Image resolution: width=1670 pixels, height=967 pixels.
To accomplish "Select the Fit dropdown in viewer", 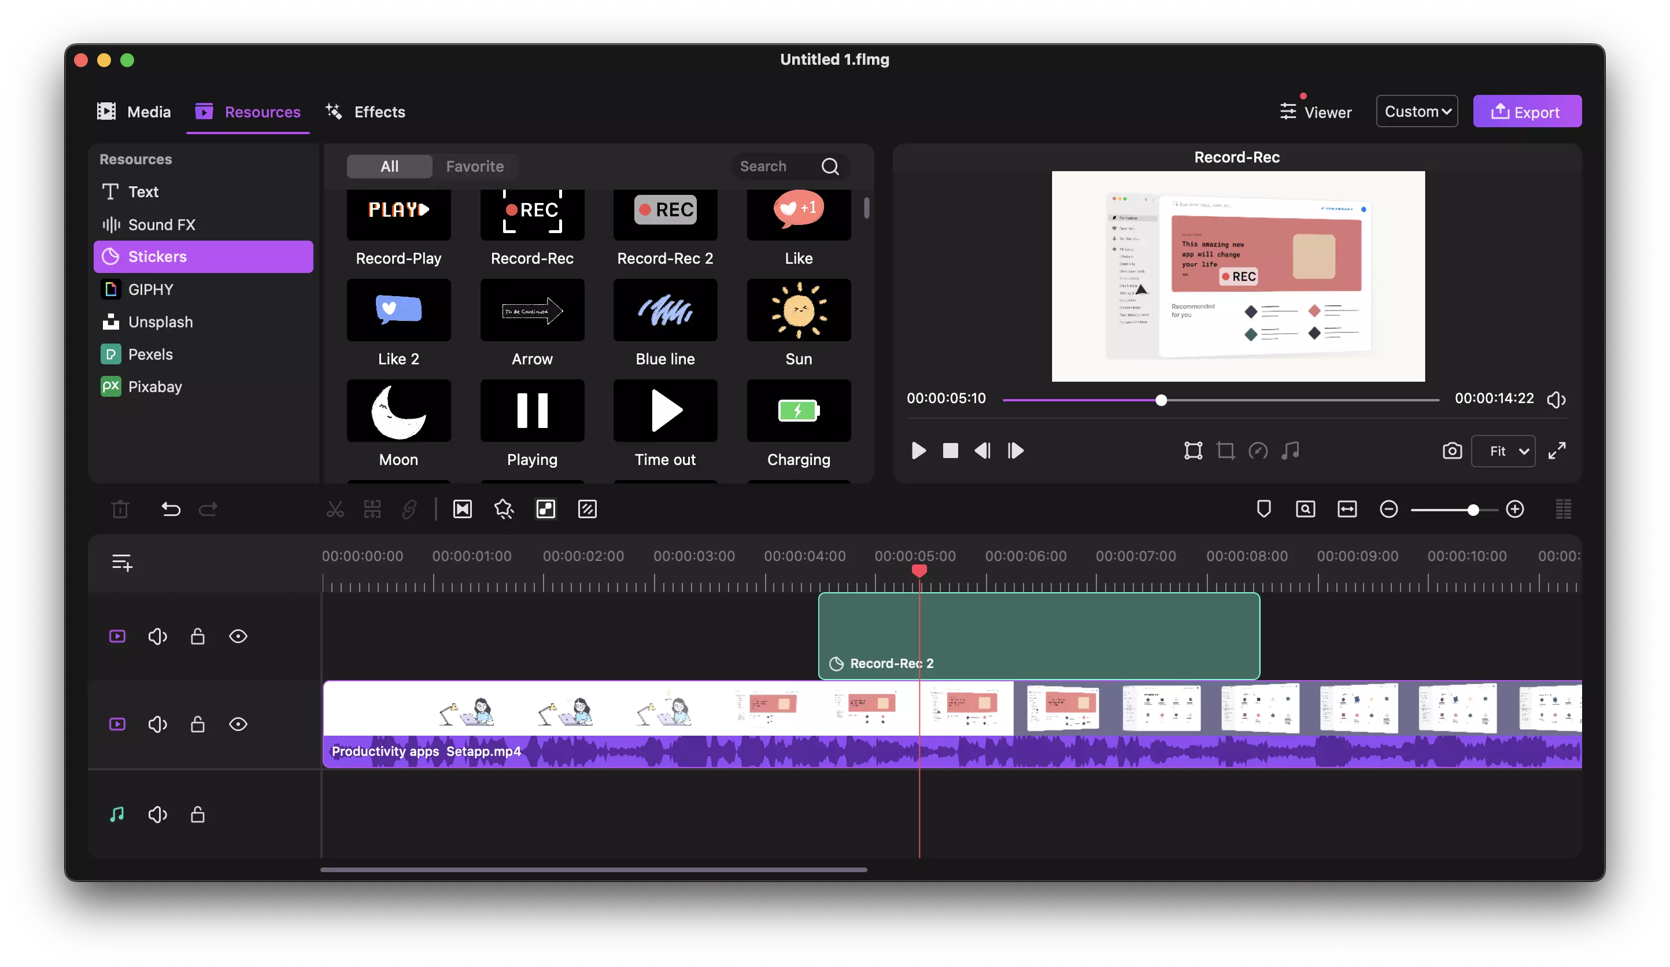I will pos(1504,450).
